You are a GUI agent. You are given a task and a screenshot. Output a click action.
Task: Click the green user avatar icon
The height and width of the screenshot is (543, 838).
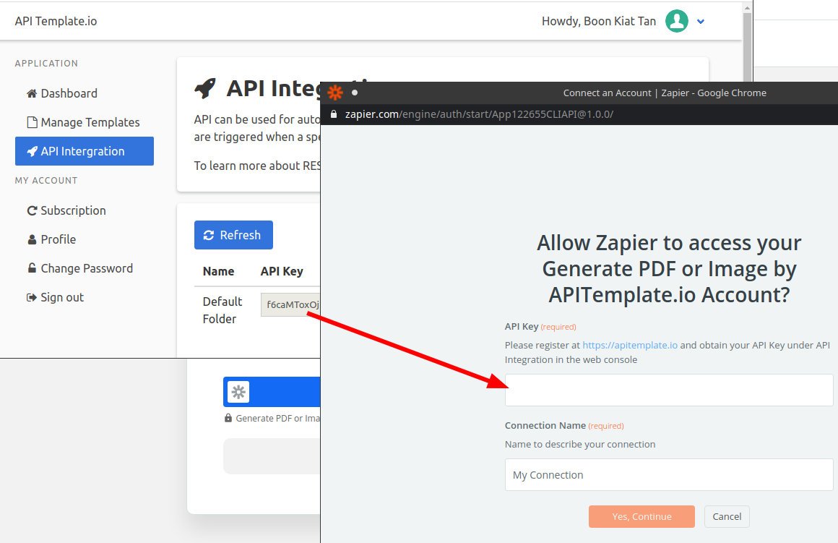677,22
